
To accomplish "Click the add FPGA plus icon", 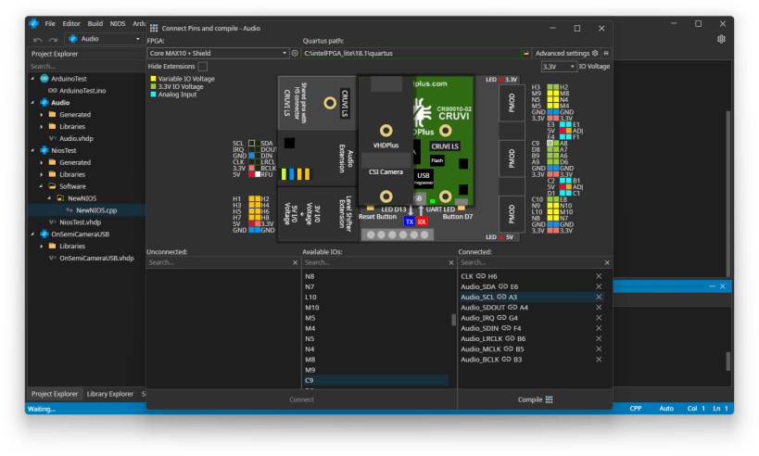I will [x=295, y=53].
